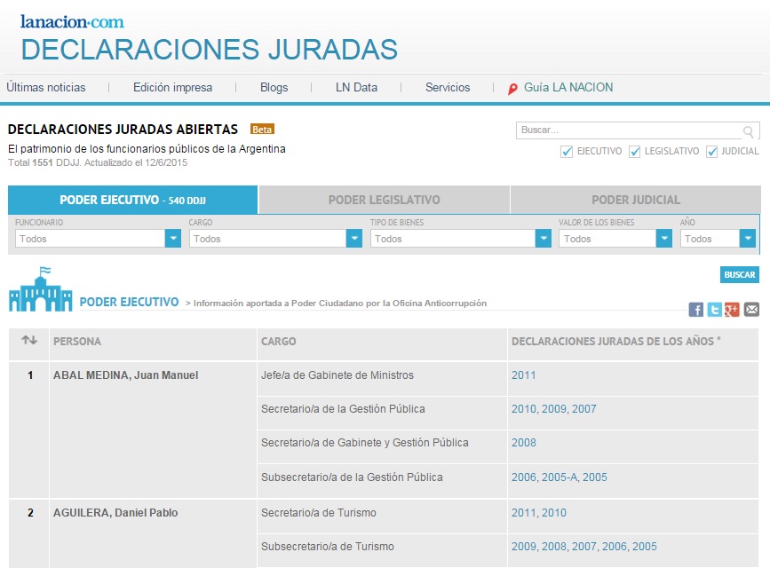The height and width of the screenshot is (568, 770).
Task: Toggle the JUDICIAL checkbox
Action: [711, 151]
